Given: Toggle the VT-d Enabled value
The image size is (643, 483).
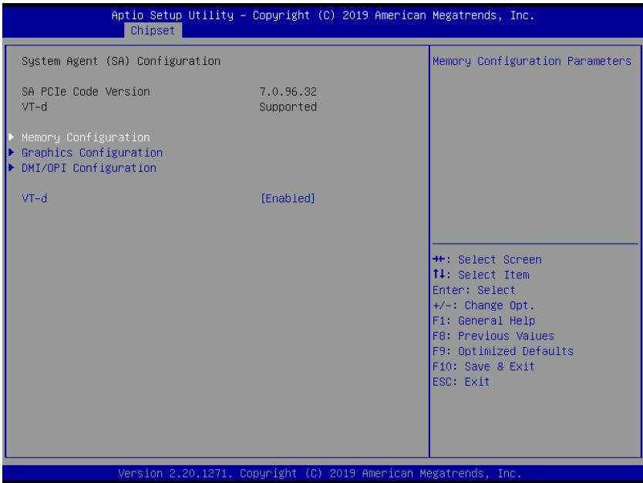Looking at the screenshot, I should click(x=288, y=198).
